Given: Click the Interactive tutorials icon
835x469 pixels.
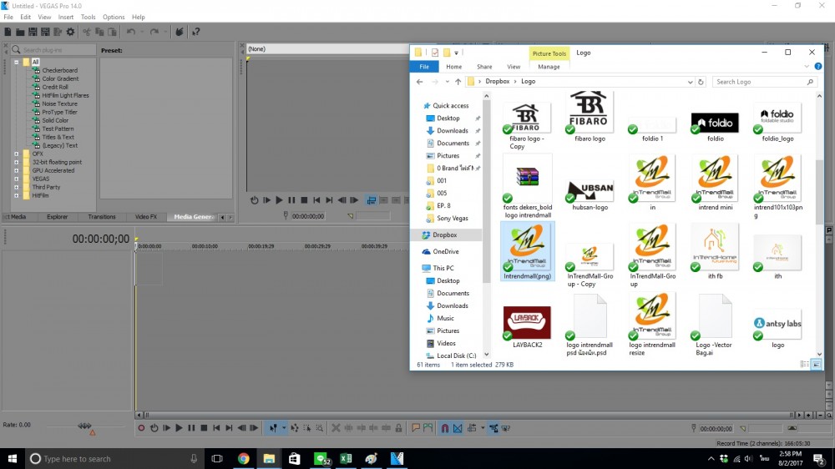Looking at the screenshot, I should tap(180, 32).
